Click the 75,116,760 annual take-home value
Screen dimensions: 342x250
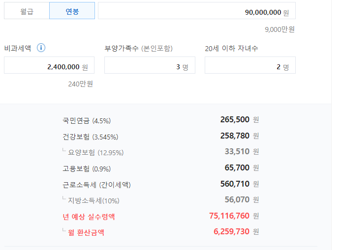tap(229, 216)
